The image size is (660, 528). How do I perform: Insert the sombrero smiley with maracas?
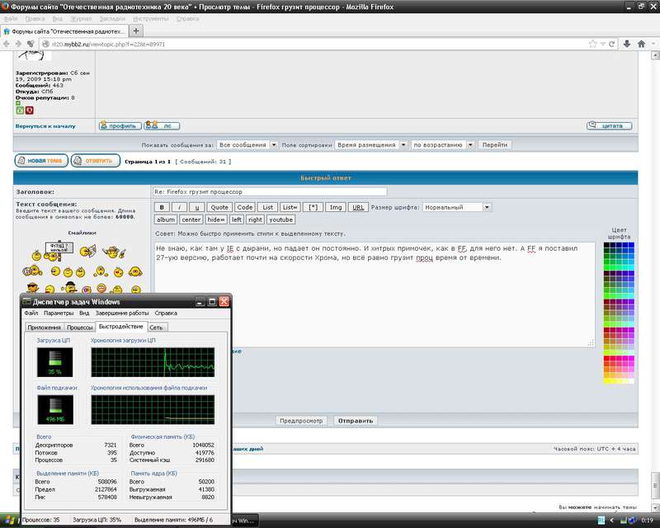tap(114, 252)
